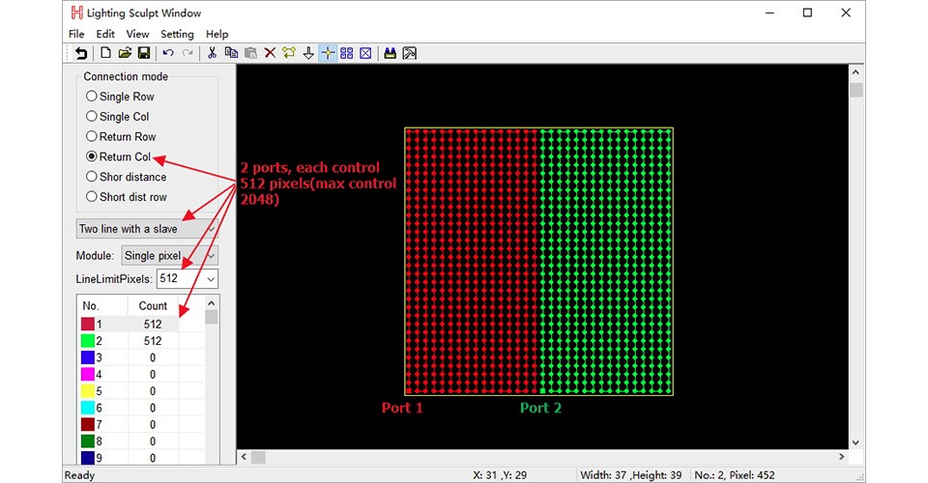Pick the cyan swatch in row 6
The image size is (928, 483).
88,408
